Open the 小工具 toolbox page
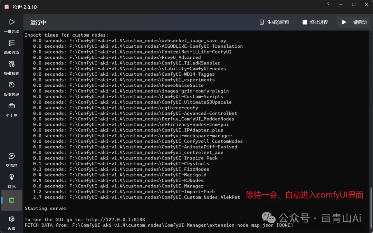The width and height of the screenshot is (373, 233). tap(11, 110)
